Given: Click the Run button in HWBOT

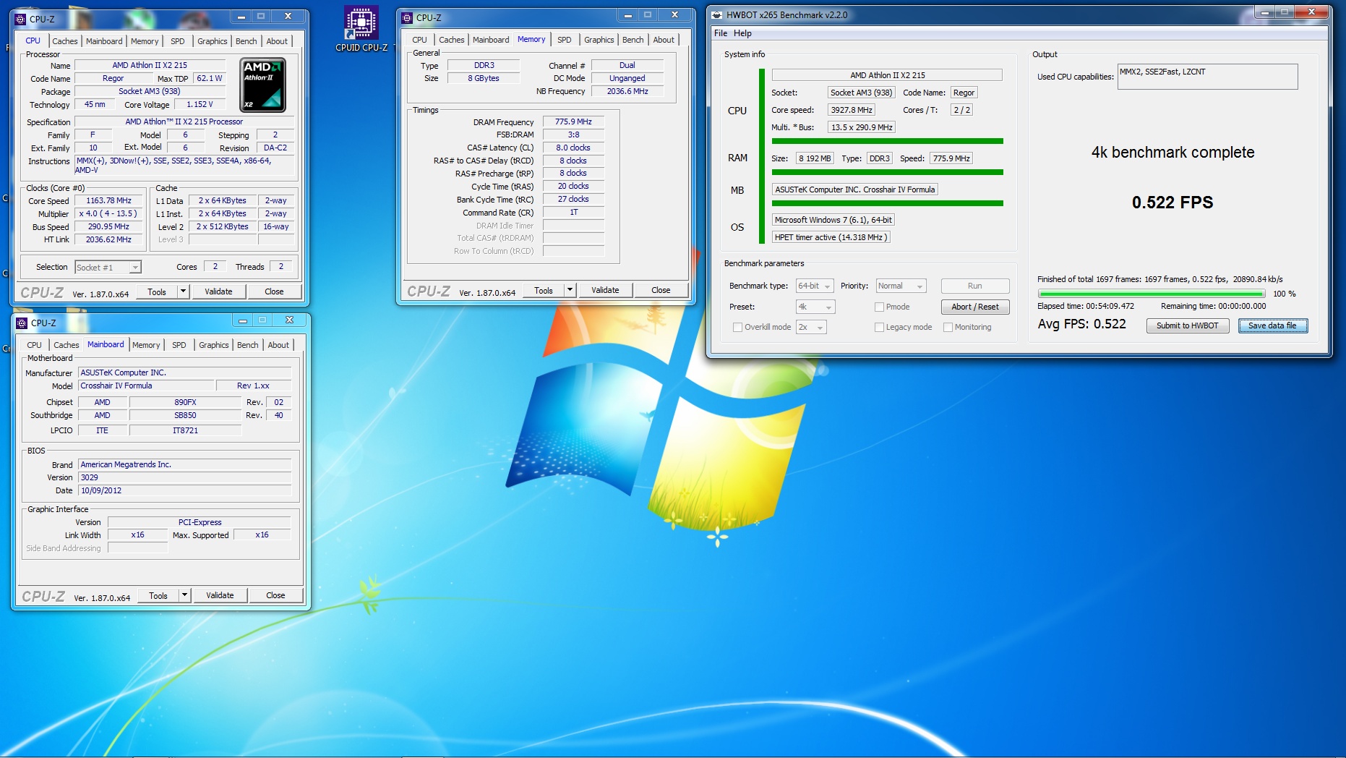Looking at the screenshot, I should pos(975,286).
